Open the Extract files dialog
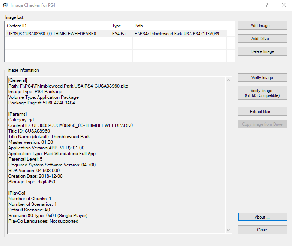The image size is (292, 246). (x=263, y=112)
